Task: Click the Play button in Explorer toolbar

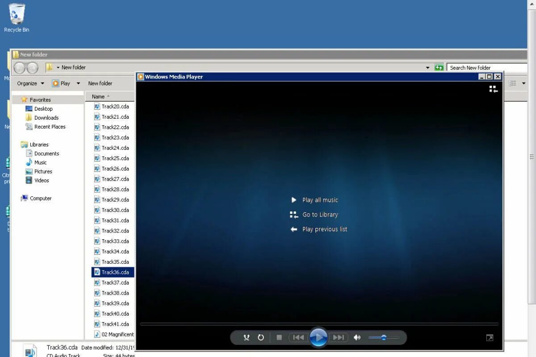Action: coord(62,83)
